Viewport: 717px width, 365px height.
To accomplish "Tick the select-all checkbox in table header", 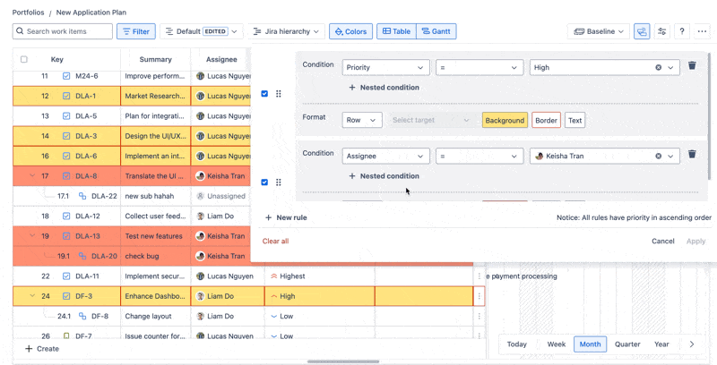I will [24, 60].
